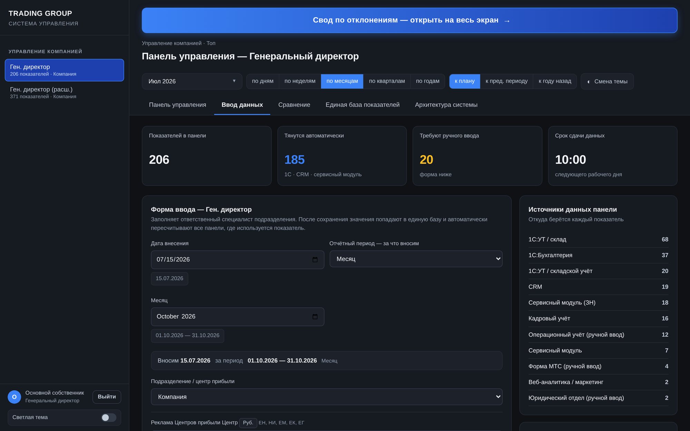The height and width of the screenshot is (431, 690).
Task: Click Сервисный модуль (ЗН) source row
Action: point(598,303)
